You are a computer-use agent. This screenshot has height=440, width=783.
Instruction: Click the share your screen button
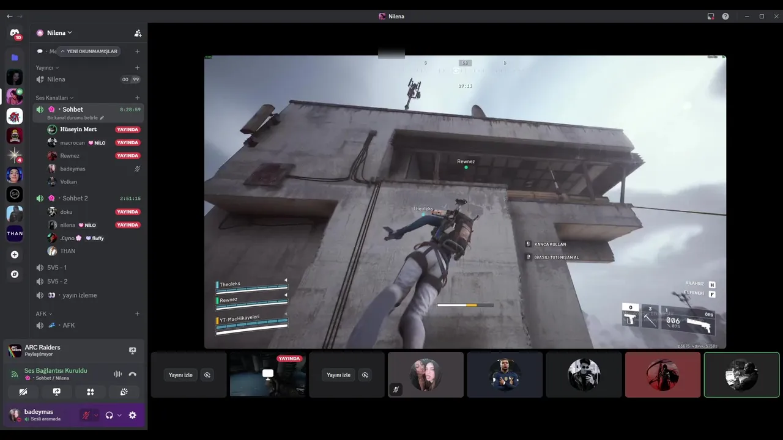[x=57, y=392]
